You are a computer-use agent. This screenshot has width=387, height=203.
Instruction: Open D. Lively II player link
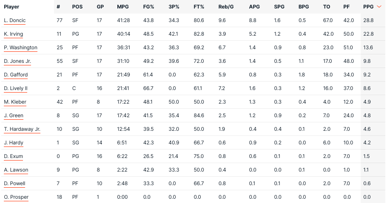click(x=16, y=88)
